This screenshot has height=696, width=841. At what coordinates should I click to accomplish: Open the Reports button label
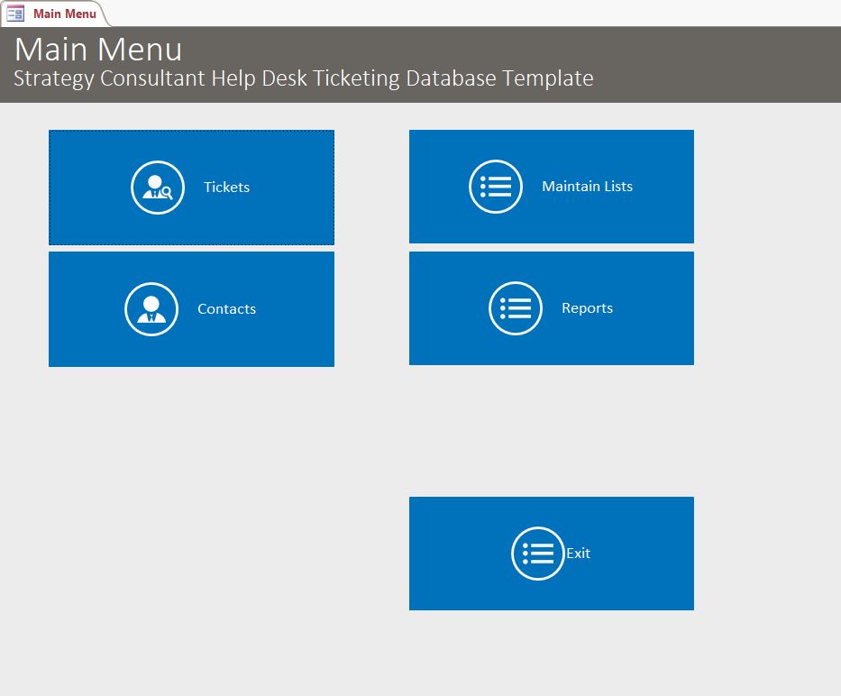pos(588,308)
